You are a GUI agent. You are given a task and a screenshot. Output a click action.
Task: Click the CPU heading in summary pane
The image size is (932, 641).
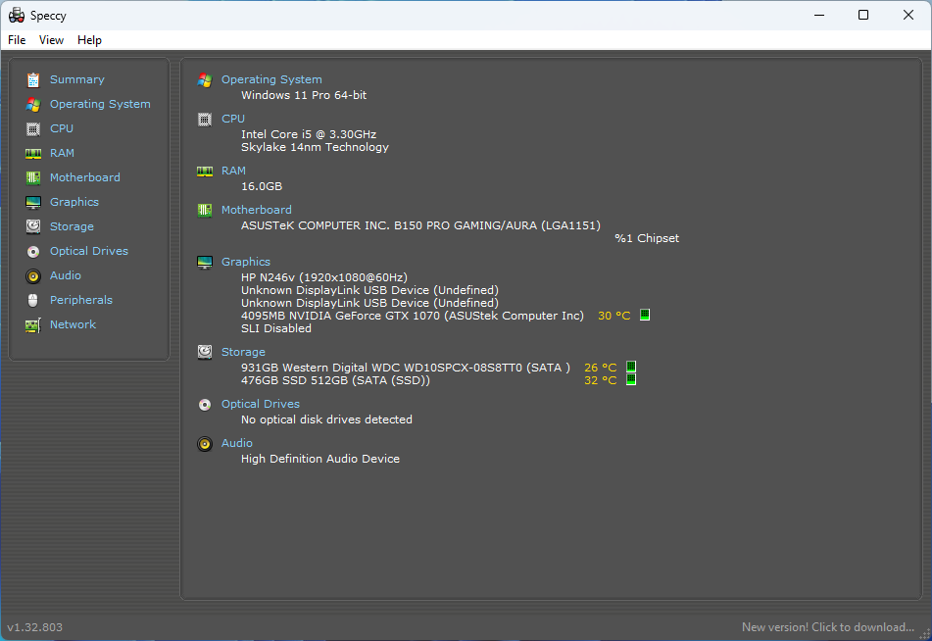click(x=233, y=119)
